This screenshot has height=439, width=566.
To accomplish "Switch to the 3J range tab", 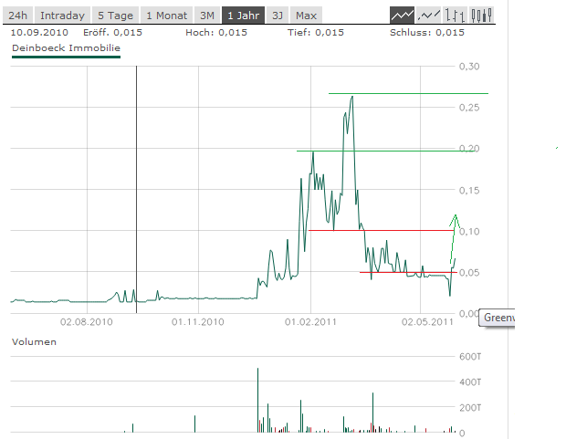I will click(x=278, y=16).
